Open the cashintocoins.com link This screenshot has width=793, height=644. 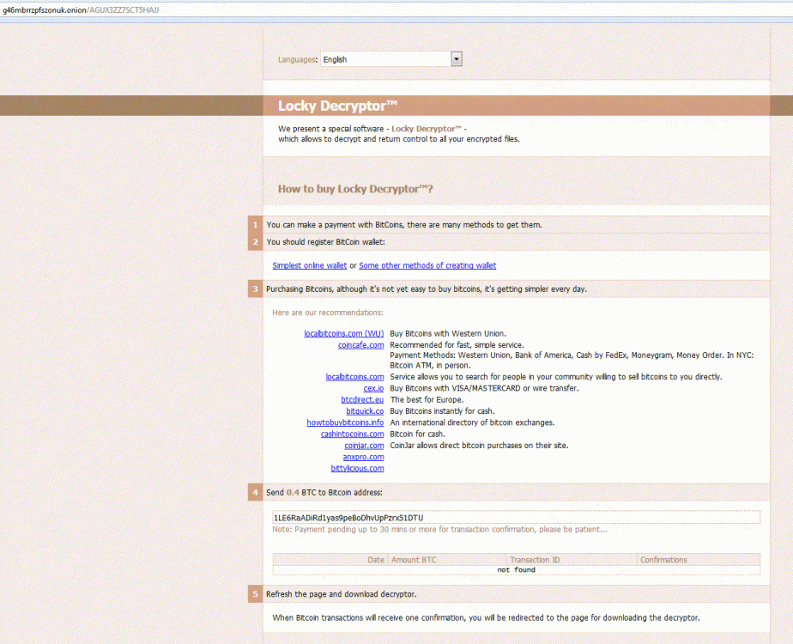tap(352, 434)
